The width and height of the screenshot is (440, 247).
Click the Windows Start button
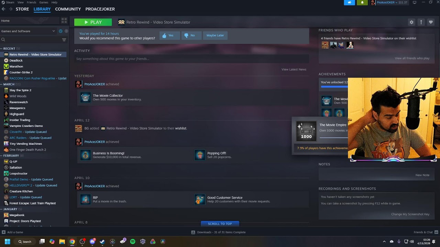click(x=7, y=242)
